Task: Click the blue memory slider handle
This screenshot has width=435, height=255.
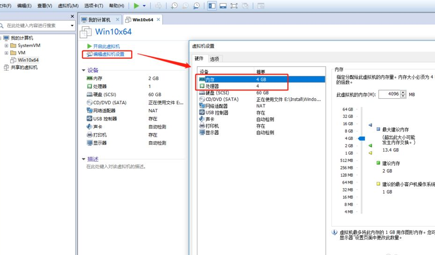Action: click(x=361, y=138)
